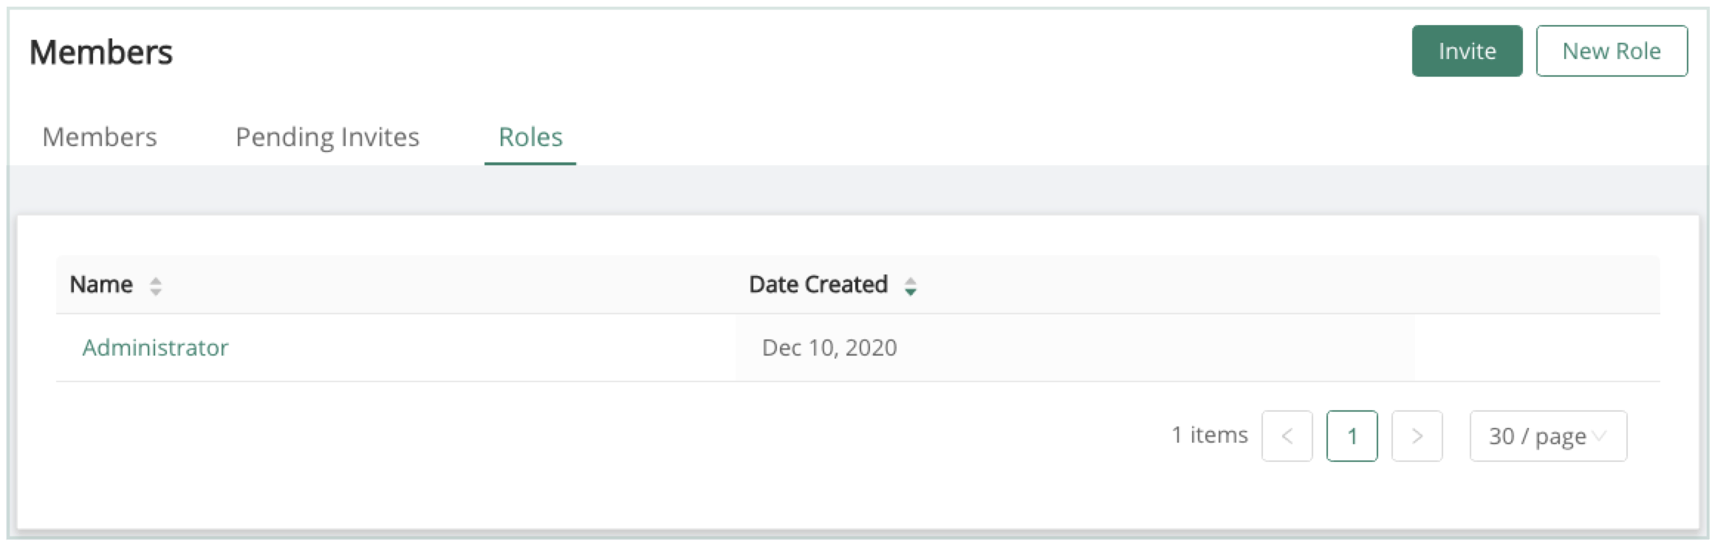Click the chevron in the page-size selector
The width and height of the screenshot is (1712, 546).
tap(1600, 436)
